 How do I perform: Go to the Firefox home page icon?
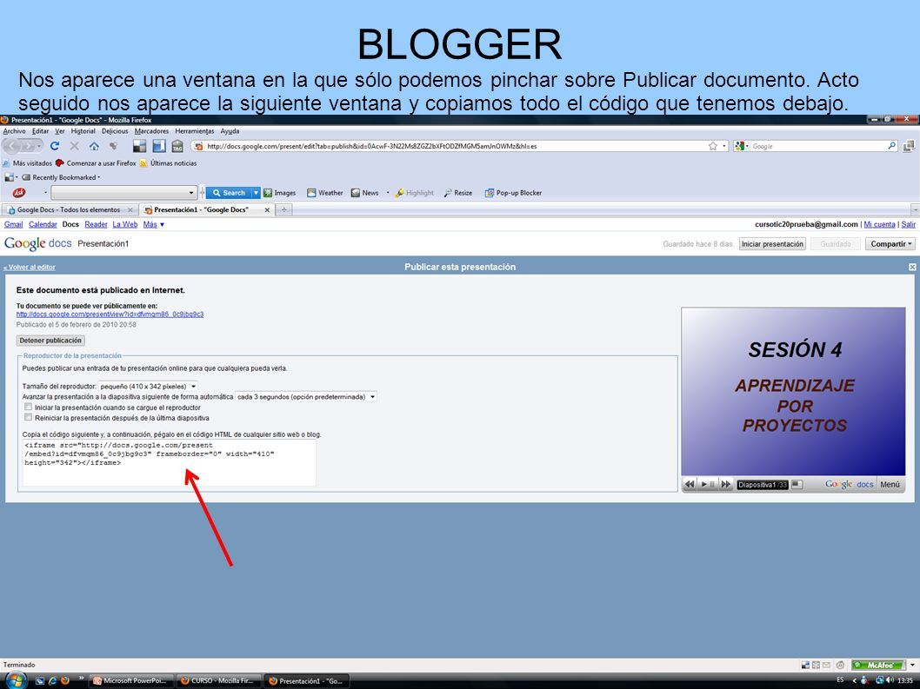(94, 146)
